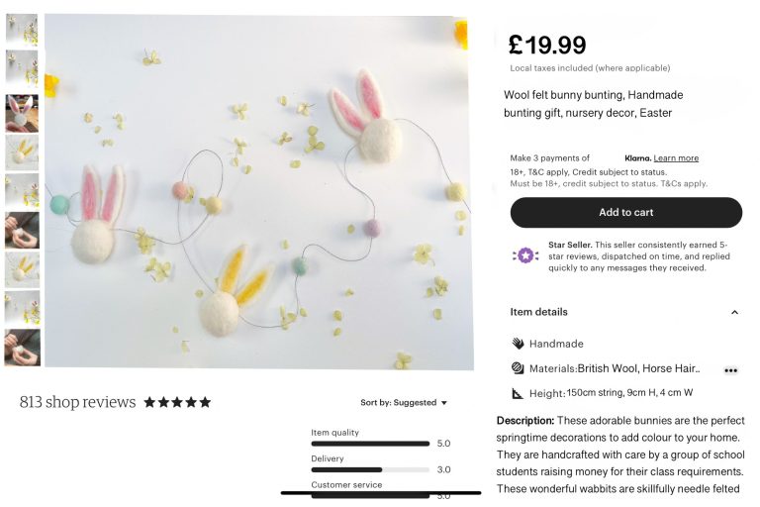Click the Handmade hand icon
The width and height of the screenshot is (760, 507).
518,344
